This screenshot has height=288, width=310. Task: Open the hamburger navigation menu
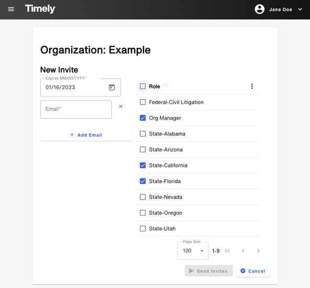pyautogui.click(x=11, y=9)
